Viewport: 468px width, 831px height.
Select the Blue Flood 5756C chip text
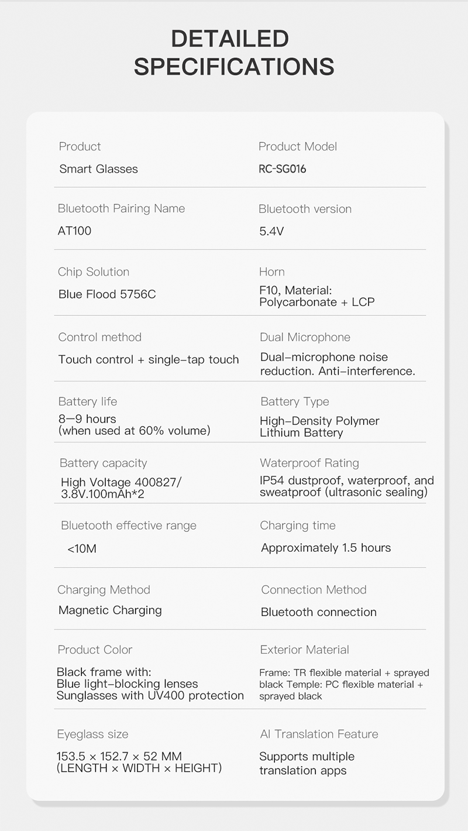(107, 294)
